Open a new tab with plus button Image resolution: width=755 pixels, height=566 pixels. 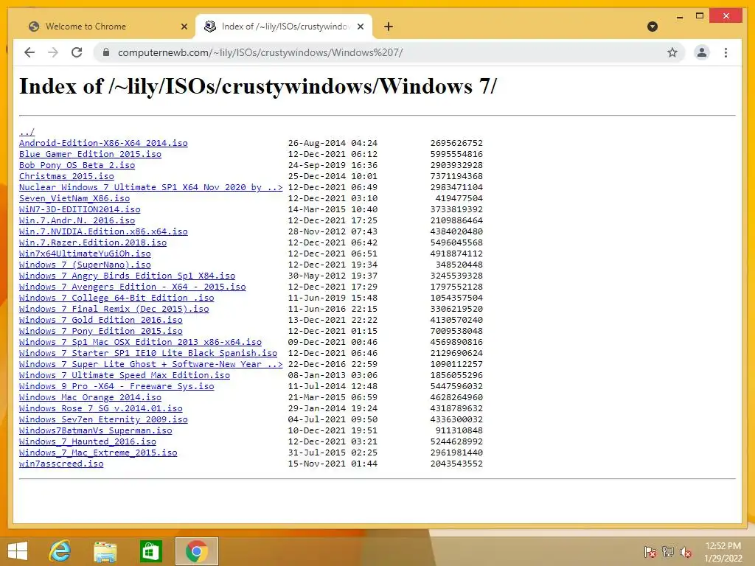point(389,27)
